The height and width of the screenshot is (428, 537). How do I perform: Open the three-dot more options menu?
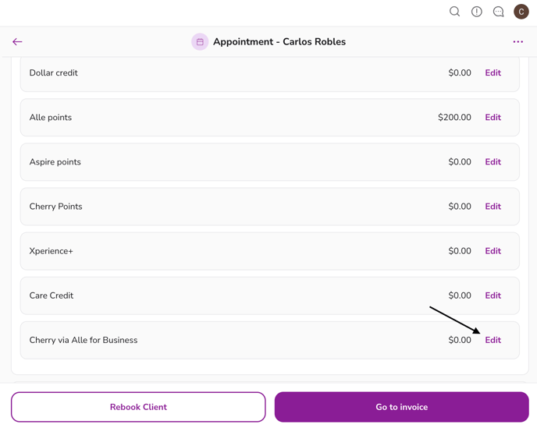coord(518,42)
